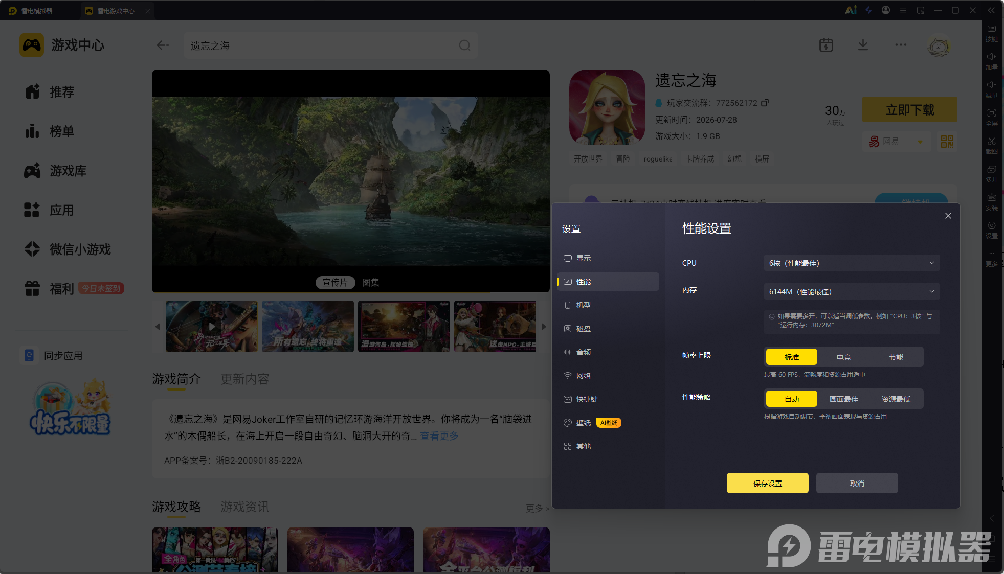Image resolution: width=1004 pixels, height=574 pixels.
Task: Set frame rate limit to 电竞
Action: pyautogui.click(x=844, y=357)
